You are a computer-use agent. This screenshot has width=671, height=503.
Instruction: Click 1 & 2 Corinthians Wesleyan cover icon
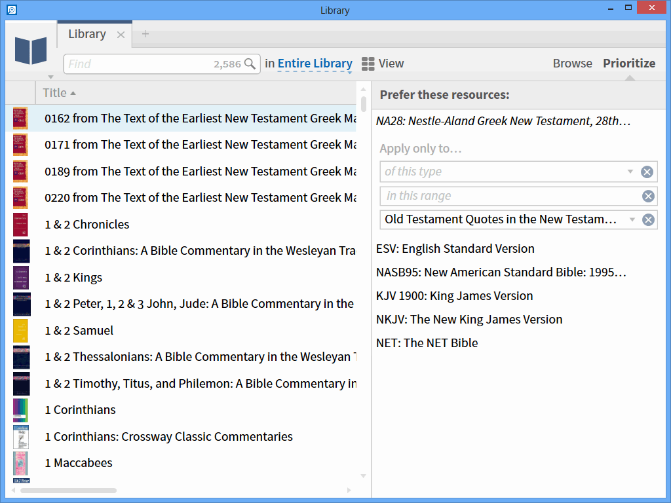coord(22,251)
